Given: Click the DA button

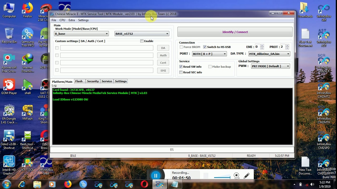Looking at the screenshot, I should pos(163,48).
